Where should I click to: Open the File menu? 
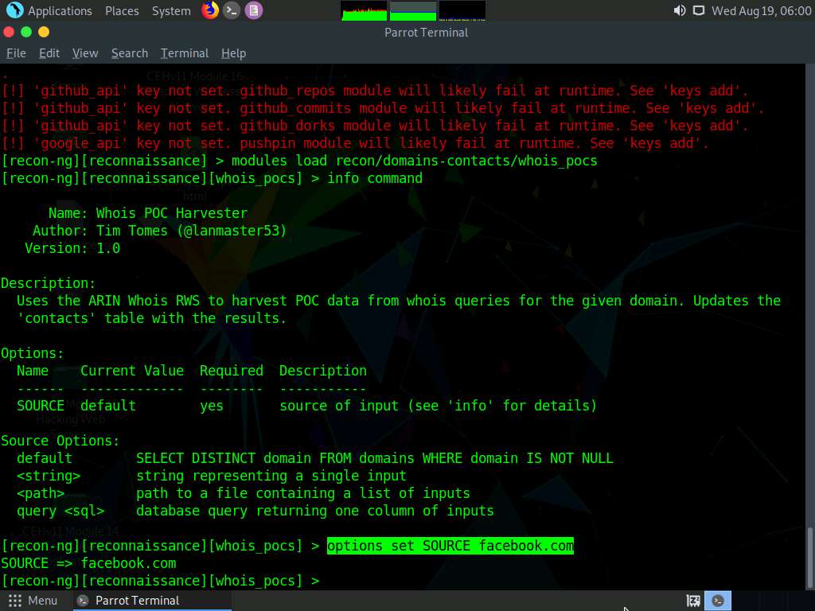click(x=16, y=53)
